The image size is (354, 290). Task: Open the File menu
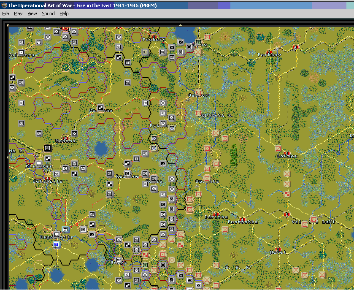pos(5,14)
